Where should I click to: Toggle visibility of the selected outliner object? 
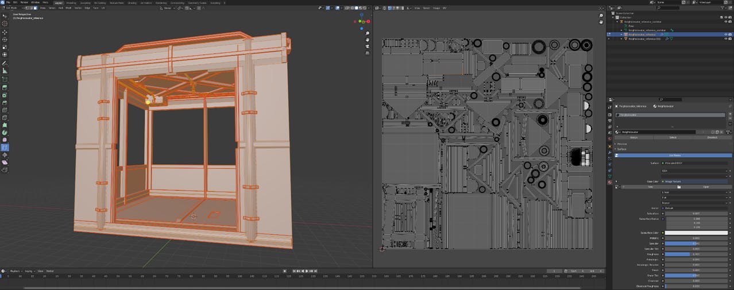pyautogui.click(x=725, y=34)
